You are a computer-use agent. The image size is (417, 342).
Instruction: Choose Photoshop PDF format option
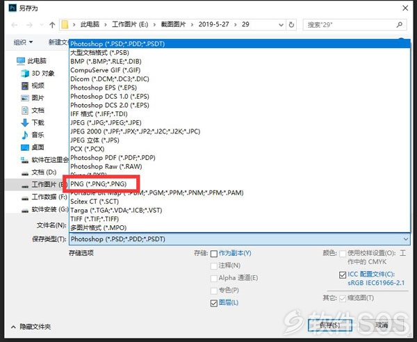(240, 158)
